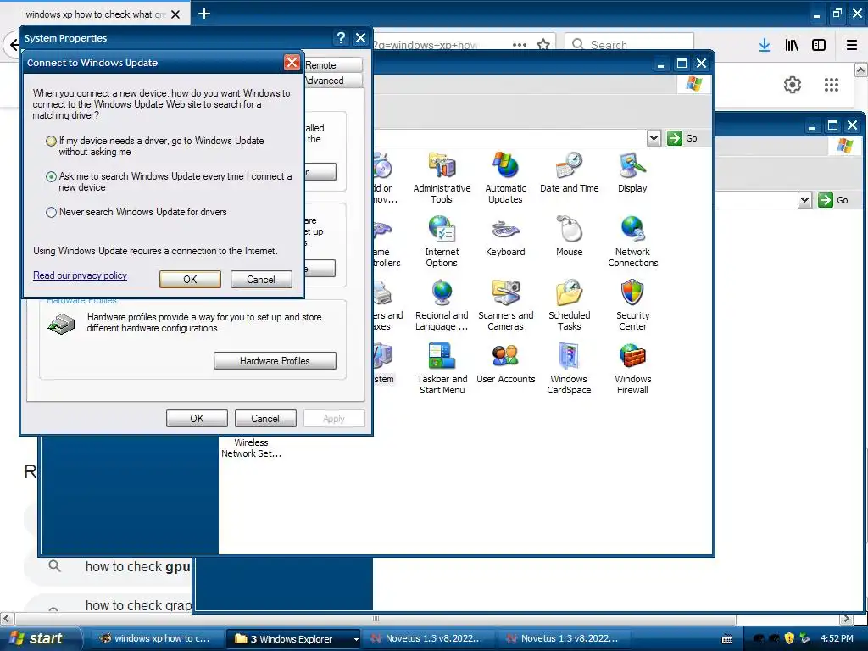Viewport: 868px width, 651px height.
Task: Open Scanners and Cameras
Action: pyautogui.click(x=505, y=305)
